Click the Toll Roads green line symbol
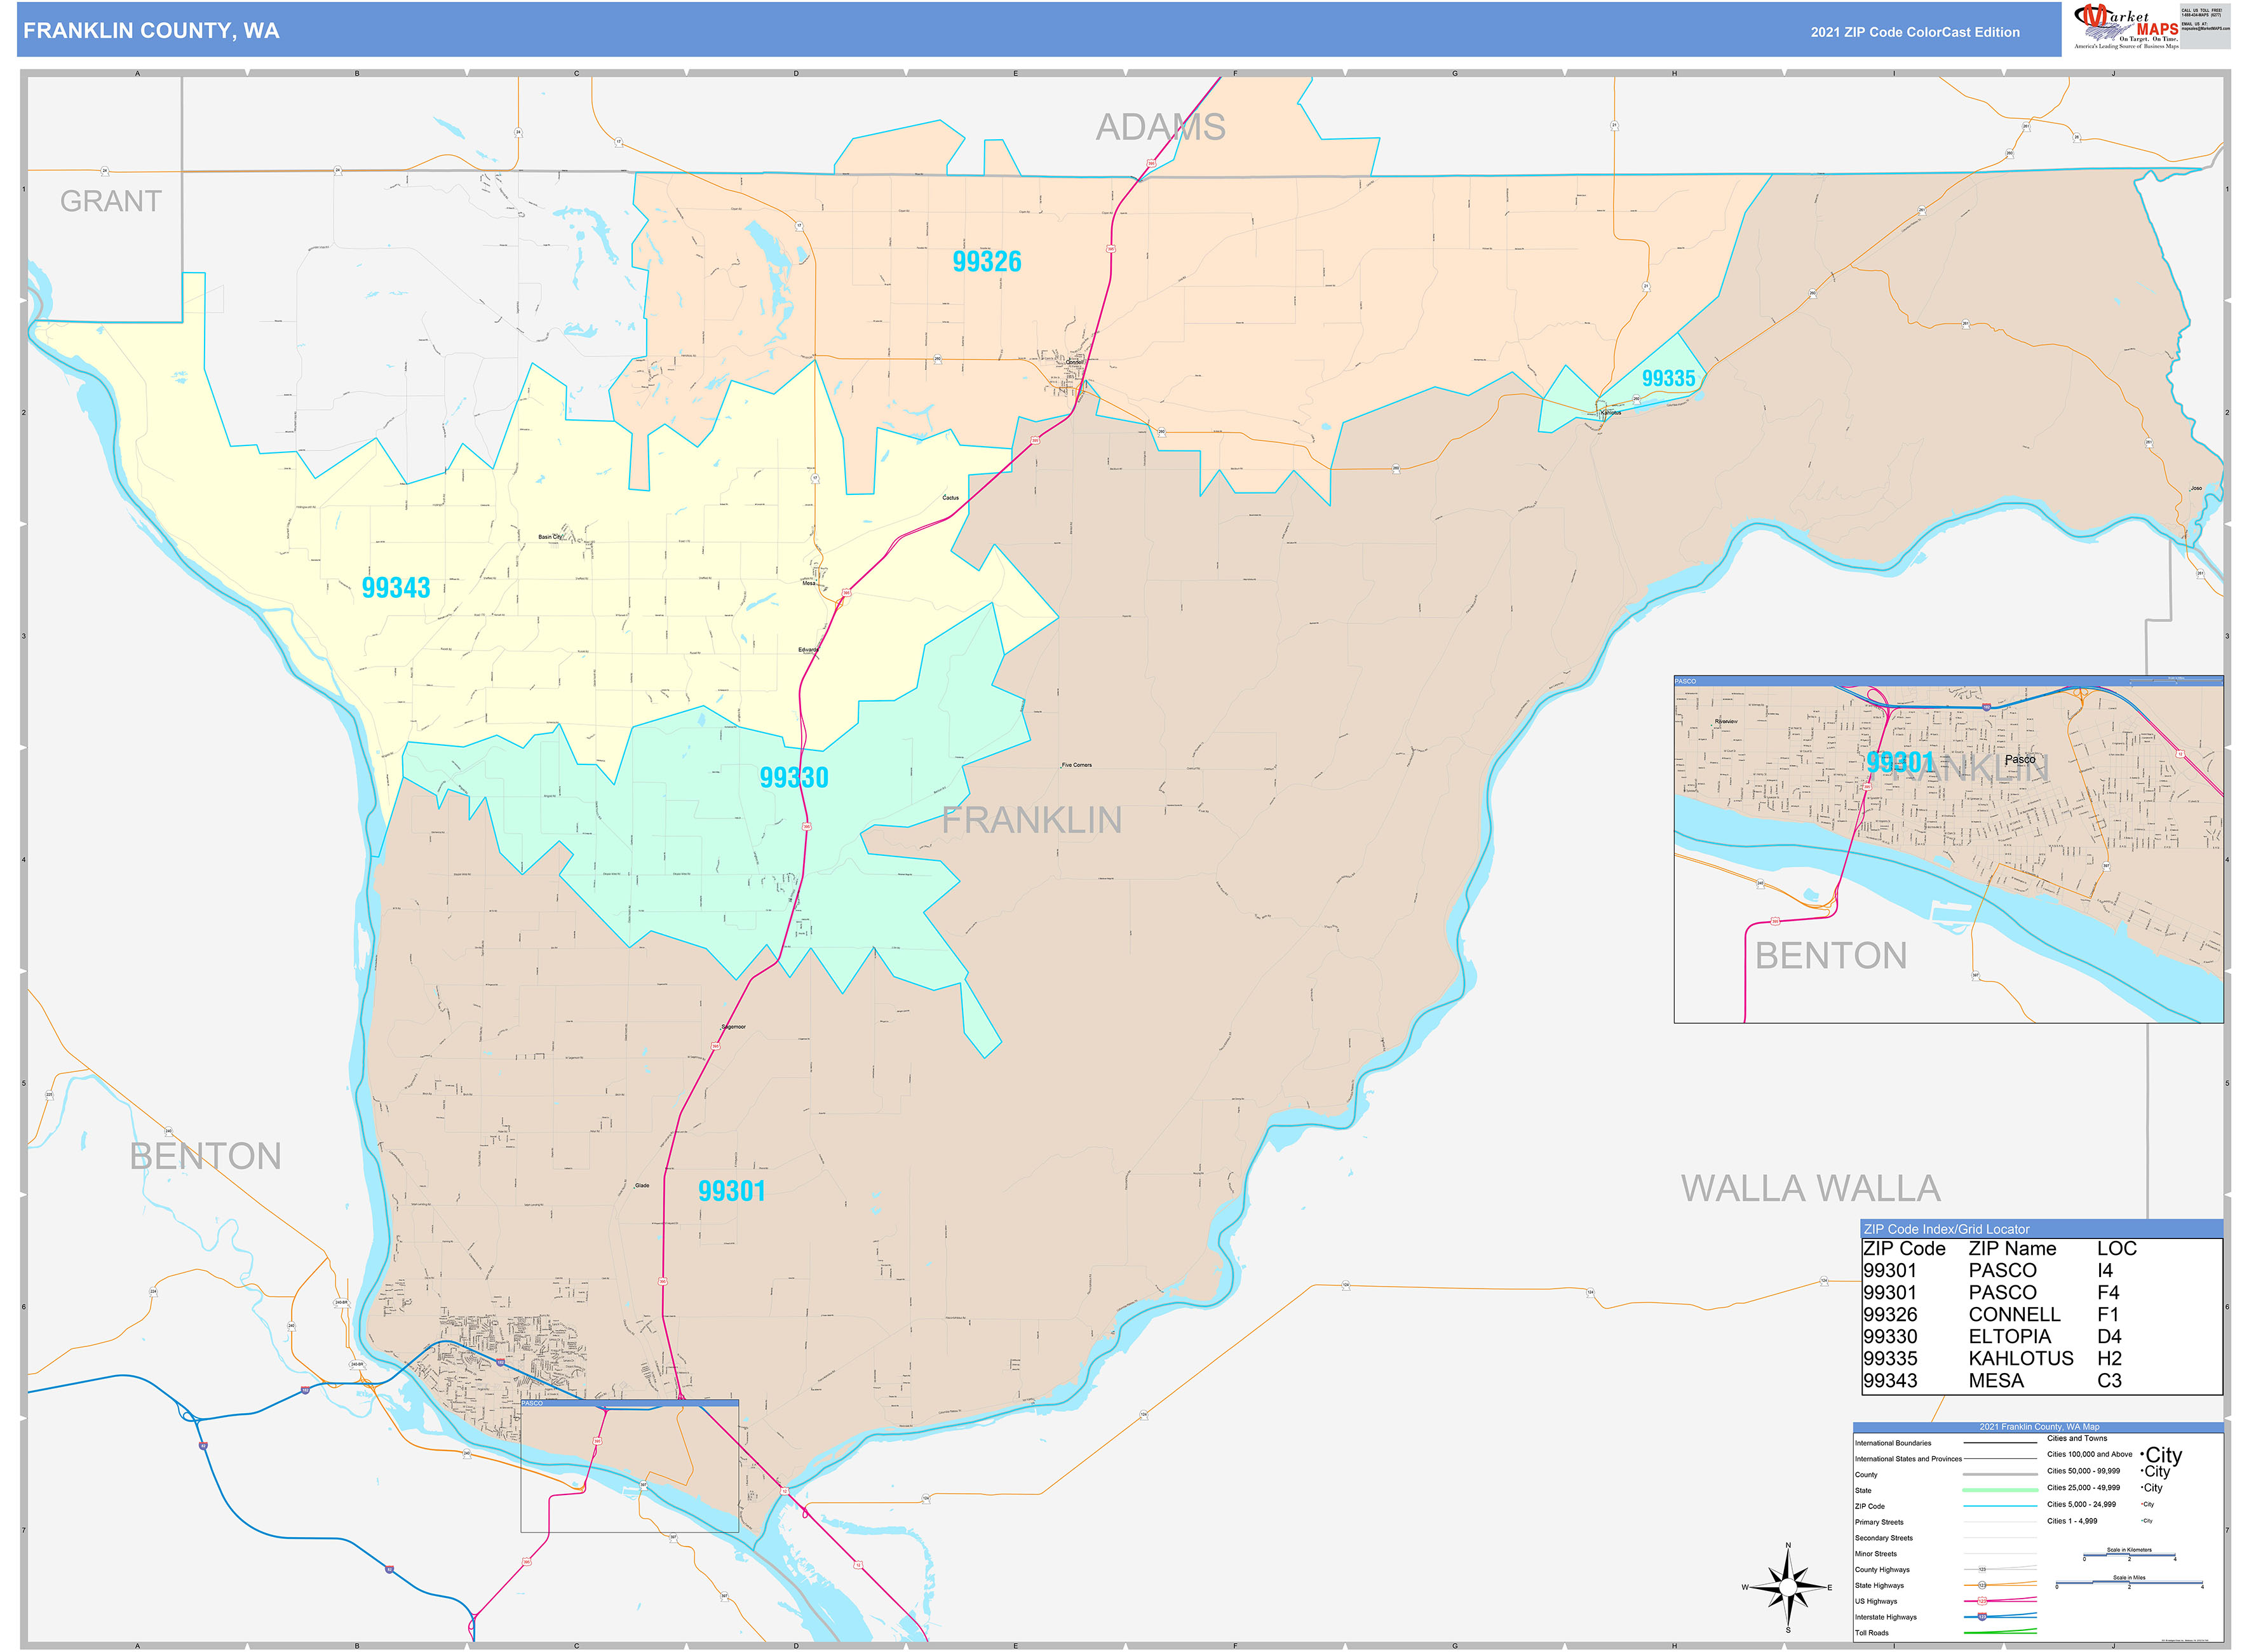 tap(2000, 1633)
